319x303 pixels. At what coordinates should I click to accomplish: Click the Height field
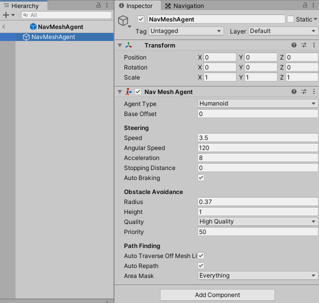tap(258, 211)
